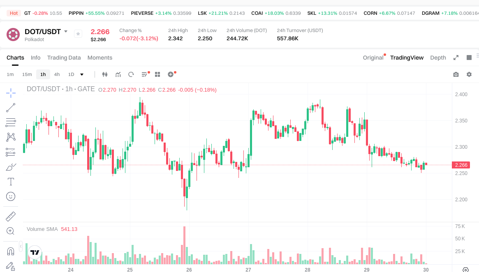This screenshot has width=479, height=272.
Task: Switch to the Trading Data tab
Action: pyautogui.click(x=64, y=58)
